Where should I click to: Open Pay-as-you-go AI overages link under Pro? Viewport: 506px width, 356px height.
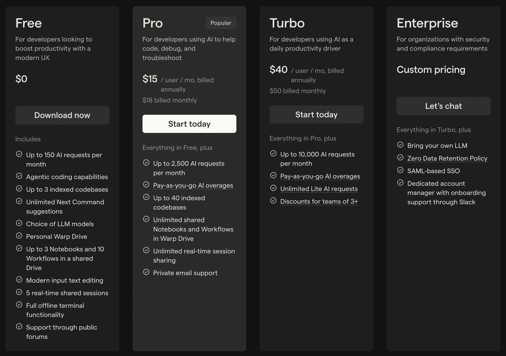tap(193, 186)
